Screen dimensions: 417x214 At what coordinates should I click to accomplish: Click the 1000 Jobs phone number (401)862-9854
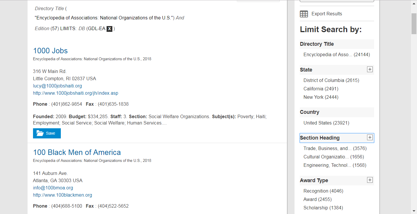pyautogui.click(x=67, y=104)
